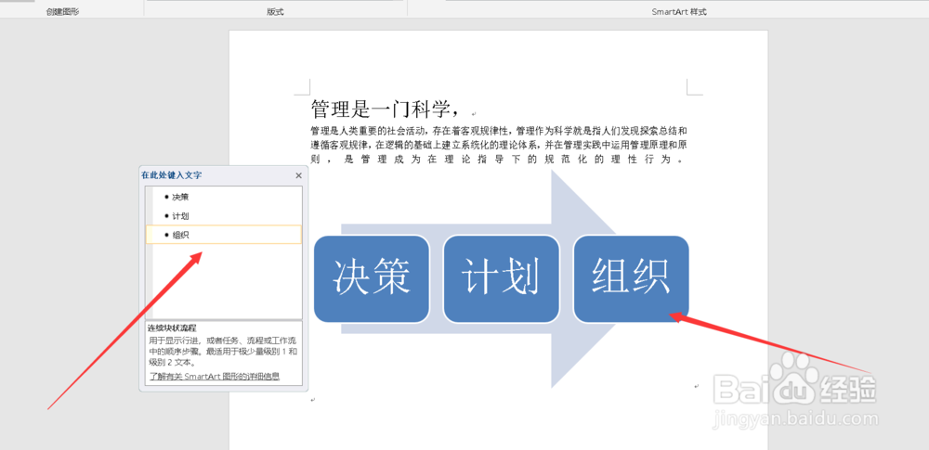Screen dimensions: 929x450
Task: Click the body paragraph starting 管理是人类重要
Action: pos(499,145)
